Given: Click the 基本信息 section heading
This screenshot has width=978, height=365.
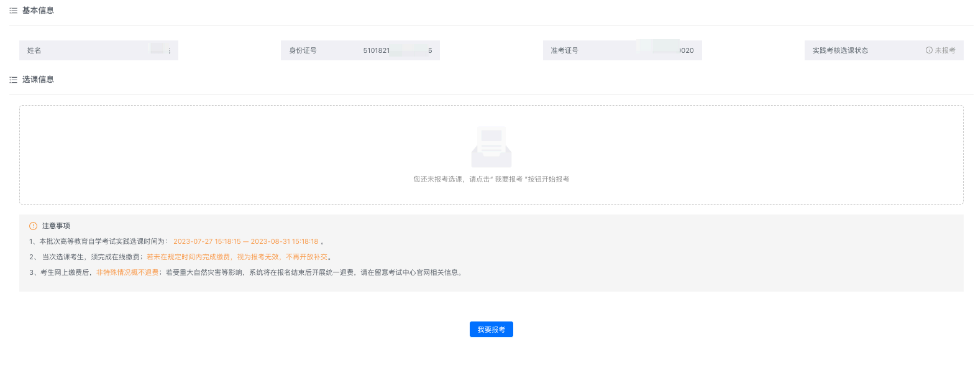Looking at the screenshot, I should click(38, 11).
